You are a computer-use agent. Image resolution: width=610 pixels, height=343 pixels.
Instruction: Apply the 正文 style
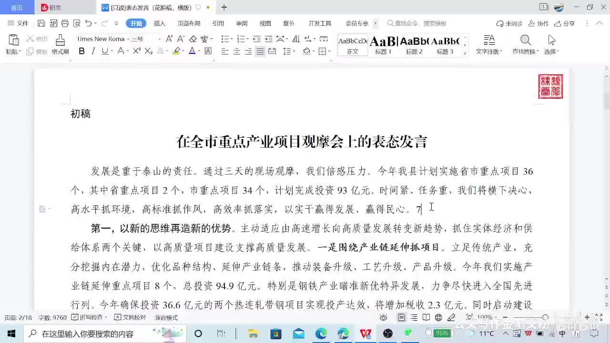[353, 45]
